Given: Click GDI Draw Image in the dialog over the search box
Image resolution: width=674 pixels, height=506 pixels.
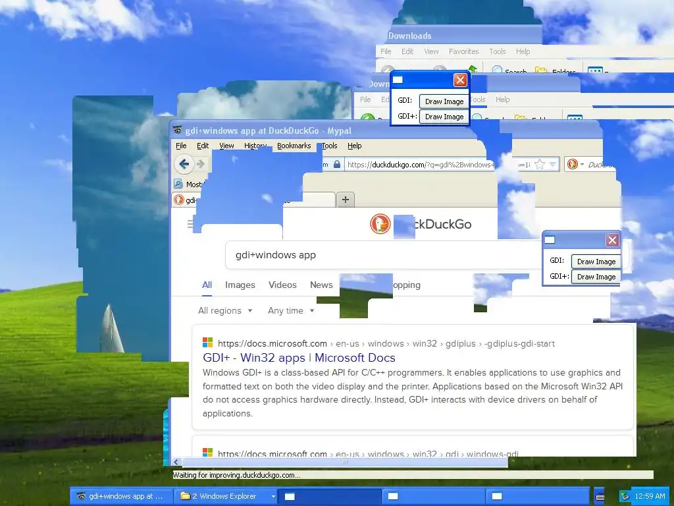Looking at the screenshot, I should tap(596, 262).
